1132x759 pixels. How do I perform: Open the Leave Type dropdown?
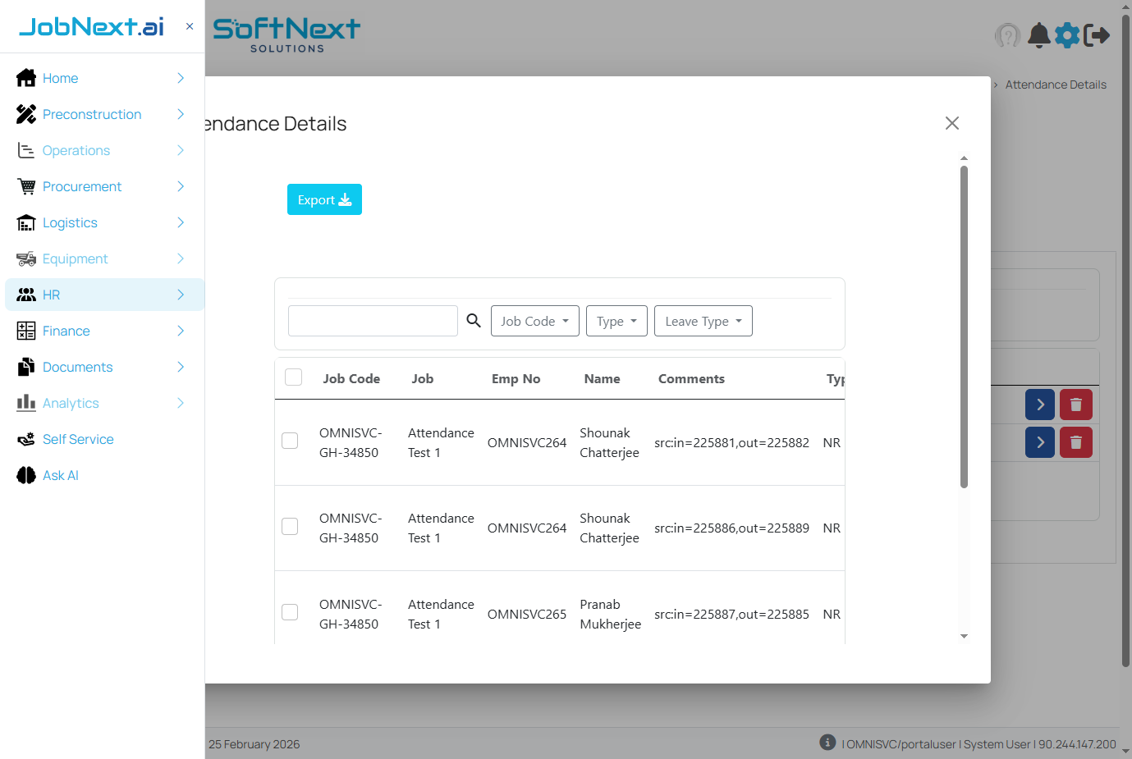[x=703, y=321]
